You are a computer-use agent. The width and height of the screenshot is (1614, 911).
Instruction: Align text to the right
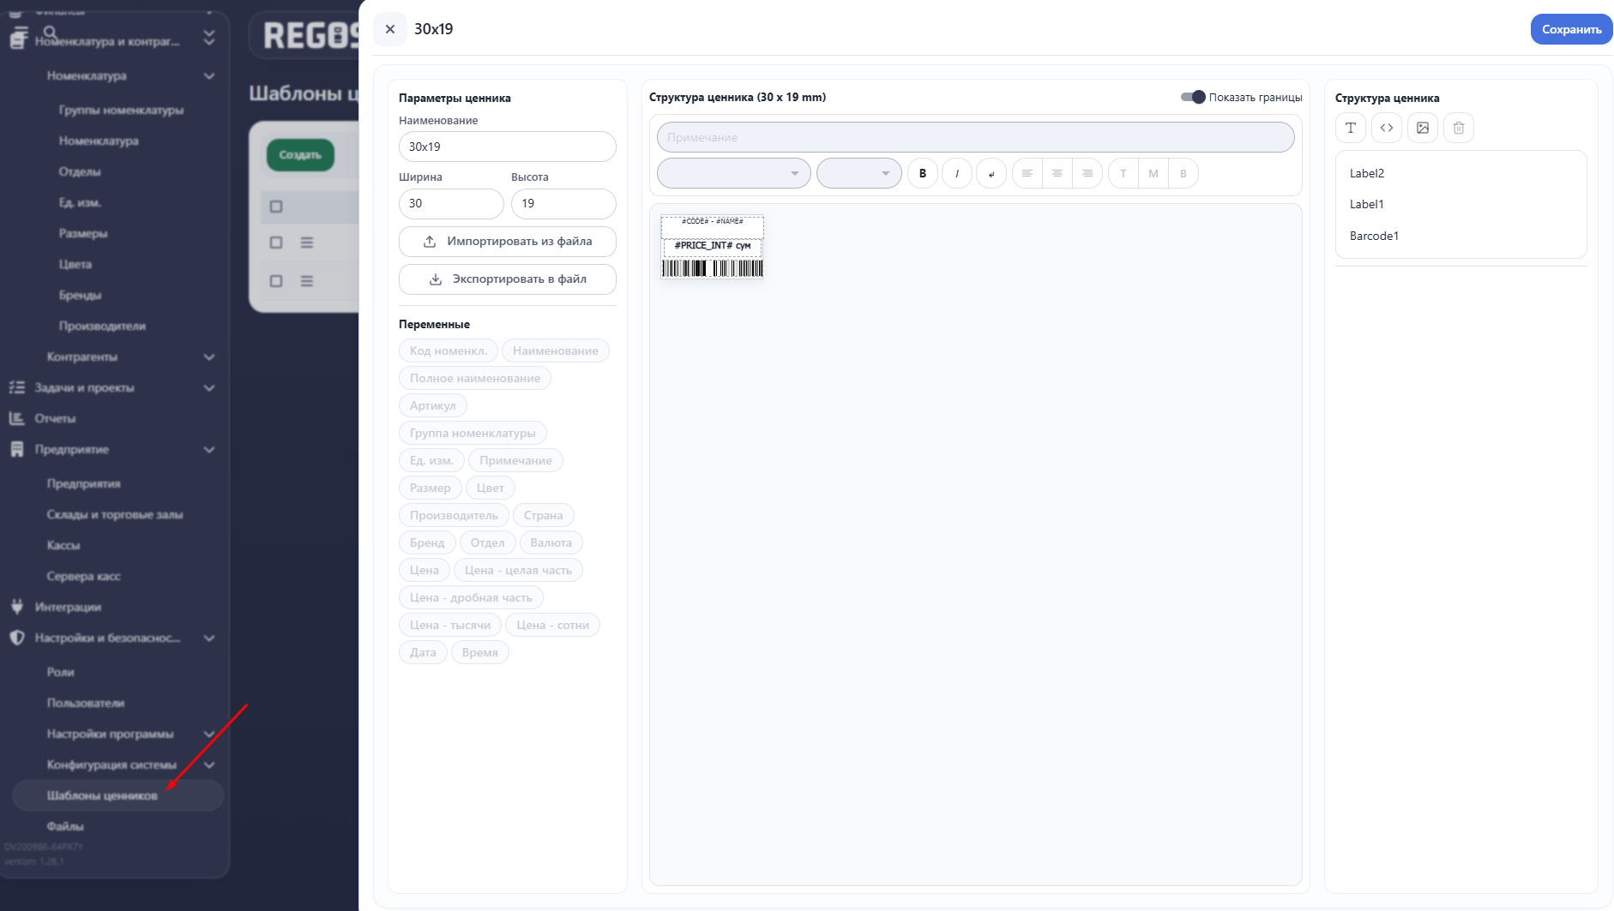[x=1087, y=173]
